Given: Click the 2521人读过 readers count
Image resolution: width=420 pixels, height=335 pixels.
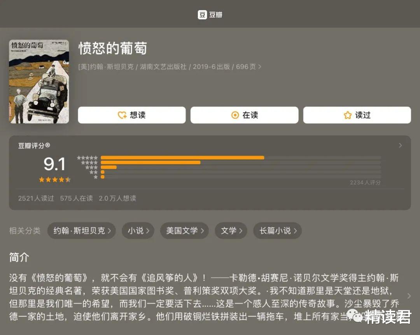Looking at the screenshot, I should click(x=36, y=198).
